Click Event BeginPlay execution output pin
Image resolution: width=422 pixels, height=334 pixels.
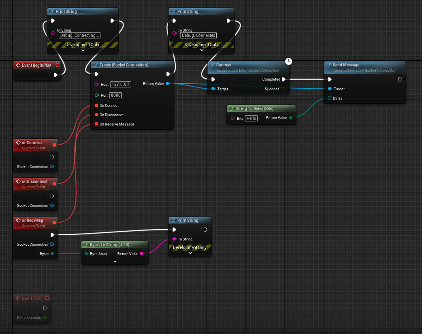pos(55,75)
